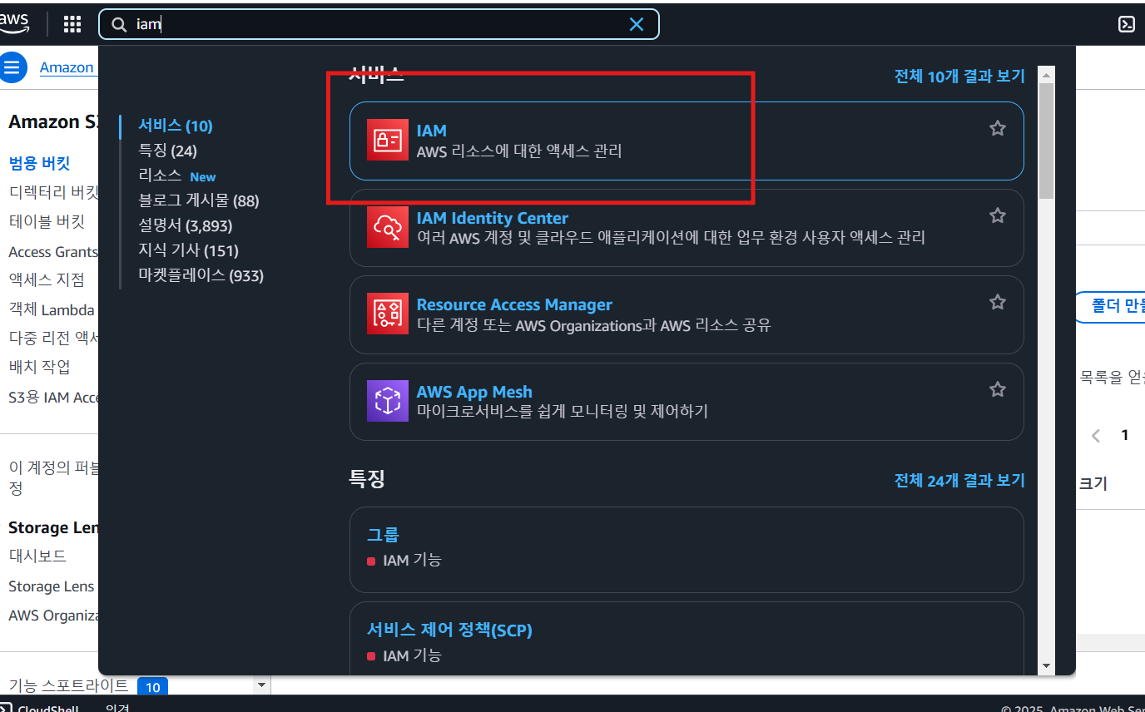Screen dimensions: 1145x712
Task: Open 대시보드 under Storage Lens
Action: click(37, 556)
